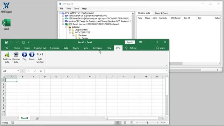Click the Pause button in OPC ribbon
This screenshot has width=224, height=126.
pyautogui.click(x=32, y=56)
